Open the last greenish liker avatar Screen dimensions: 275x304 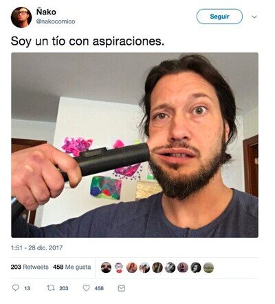[x=208, y=267]
